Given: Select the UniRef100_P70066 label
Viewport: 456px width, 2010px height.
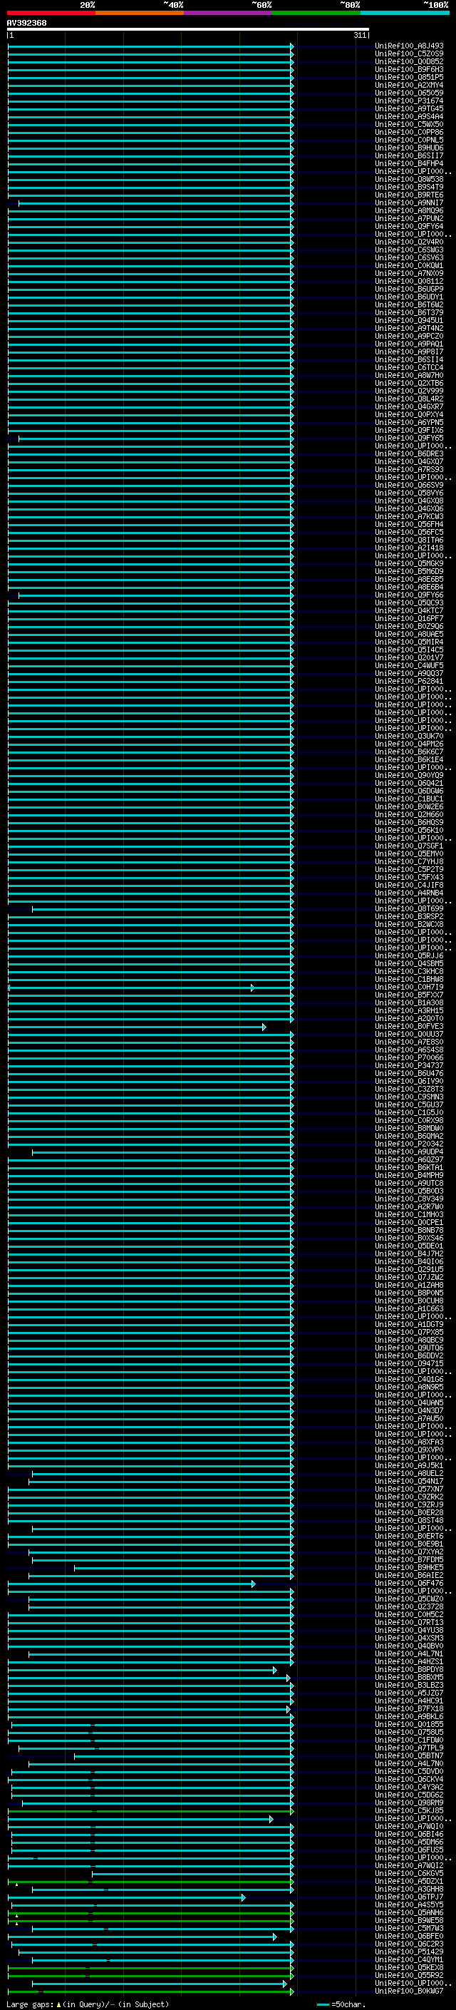Looking at the screenshot, I should 409,1057.
